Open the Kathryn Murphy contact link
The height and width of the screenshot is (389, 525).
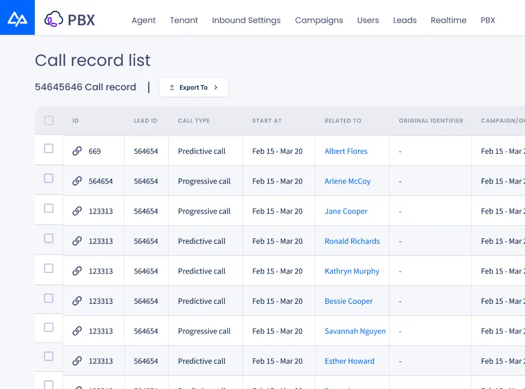[x=352, y=271]
